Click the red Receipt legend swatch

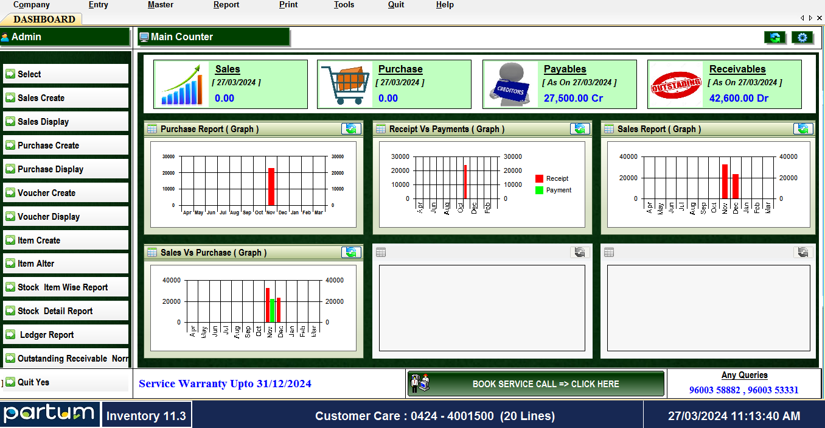click(539, 179)
